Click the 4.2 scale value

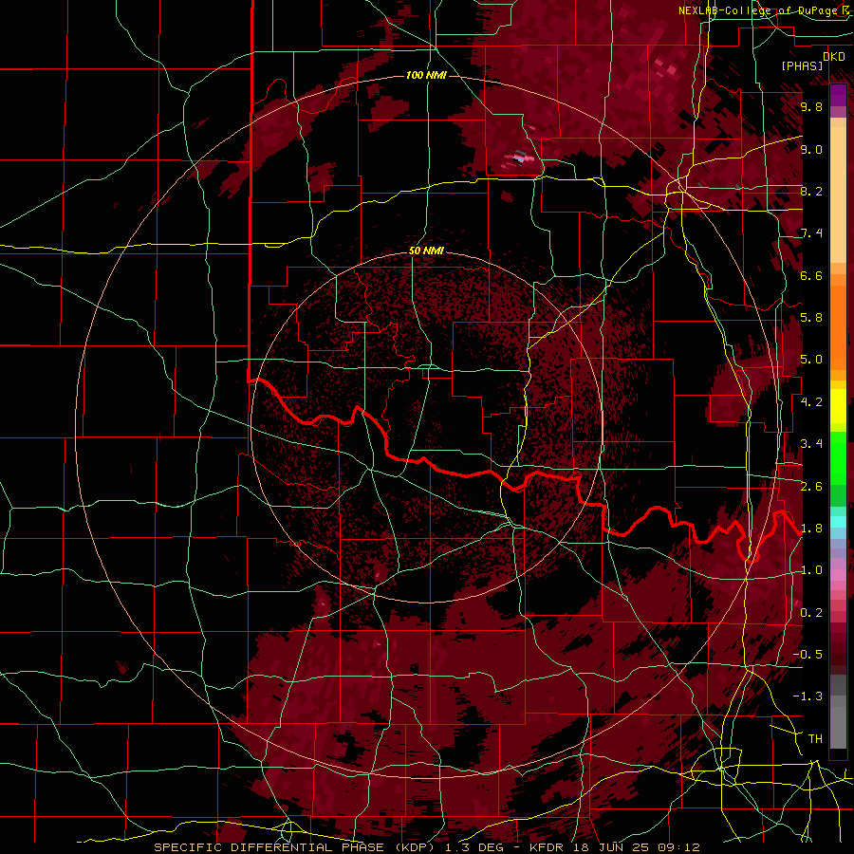pos(811,402)
